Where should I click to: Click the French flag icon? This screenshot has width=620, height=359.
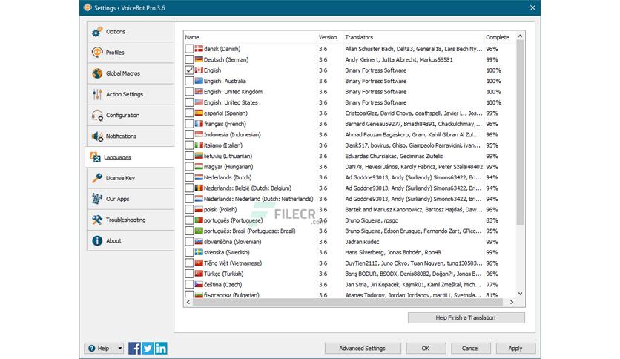tap(199, 124)
